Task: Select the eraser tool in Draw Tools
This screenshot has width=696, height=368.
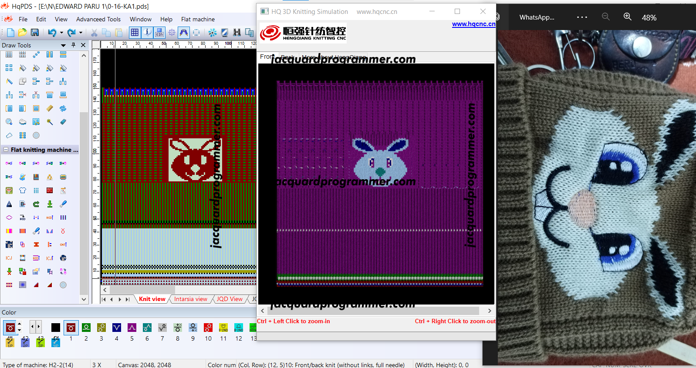Action: coord(63,122)
